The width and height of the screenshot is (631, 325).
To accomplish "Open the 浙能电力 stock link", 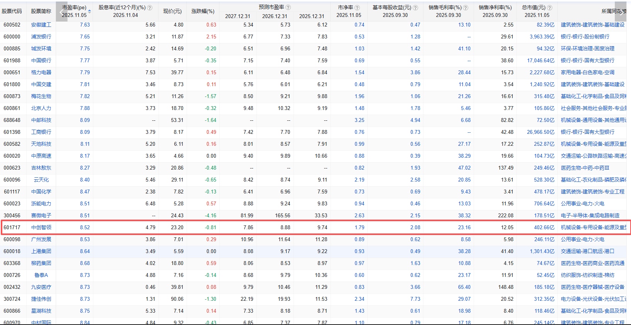I will click(x=41, y=203).
